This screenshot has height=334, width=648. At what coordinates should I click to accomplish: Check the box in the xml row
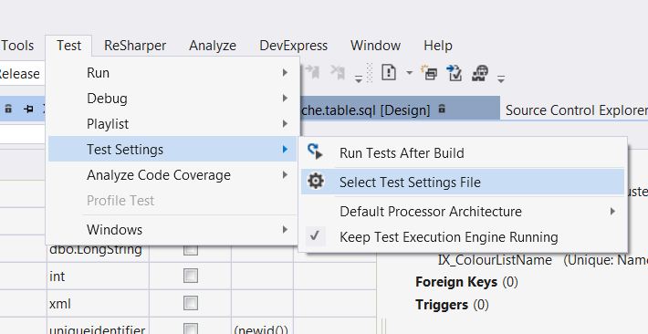tap(191, 304)
